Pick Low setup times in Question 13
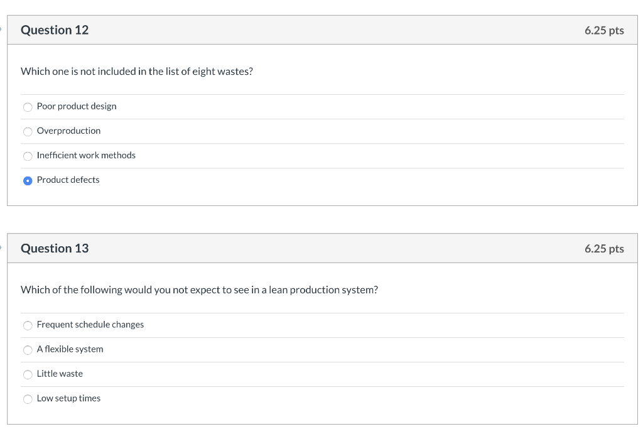 28,399
